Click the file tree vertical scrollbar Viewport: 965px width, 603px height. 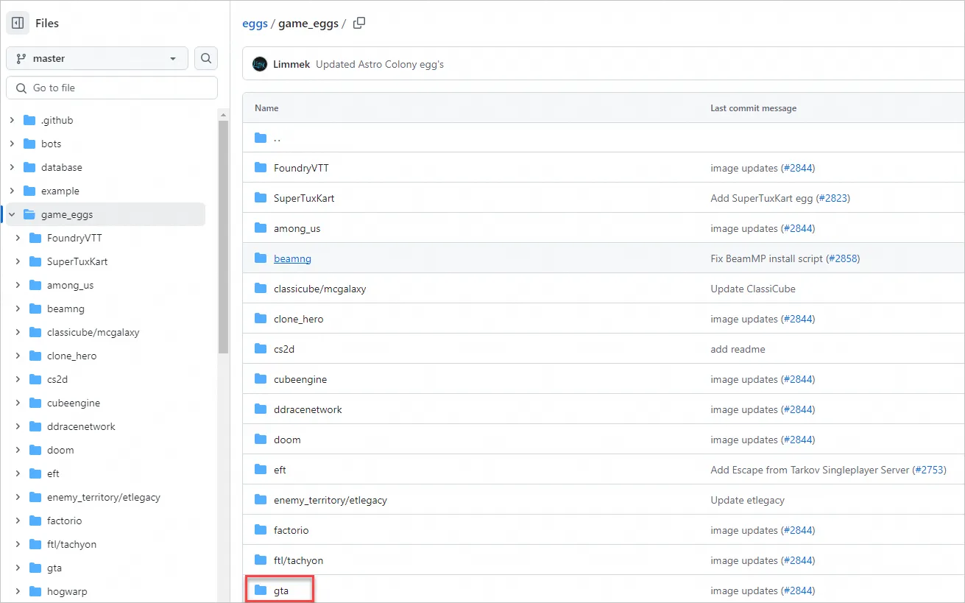pos(223,236)
